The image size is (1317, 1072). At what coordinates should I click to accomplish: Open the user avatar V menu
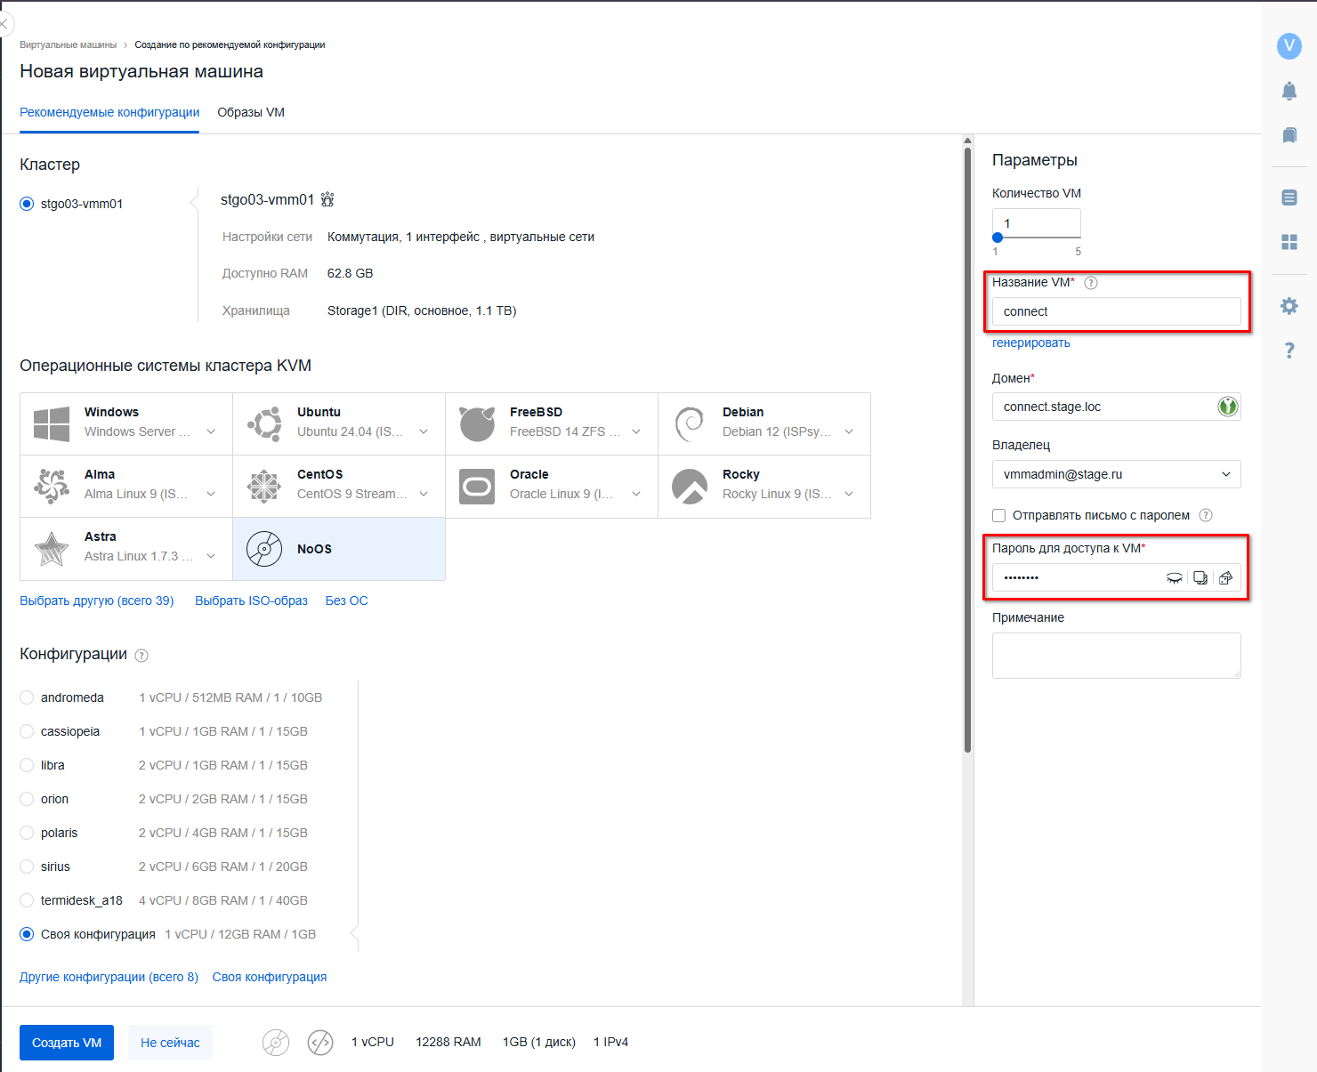coord(1289,46)
